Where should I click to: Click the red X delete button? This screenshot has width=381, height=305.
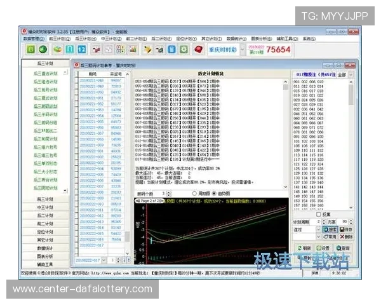[x=346, y=236]
